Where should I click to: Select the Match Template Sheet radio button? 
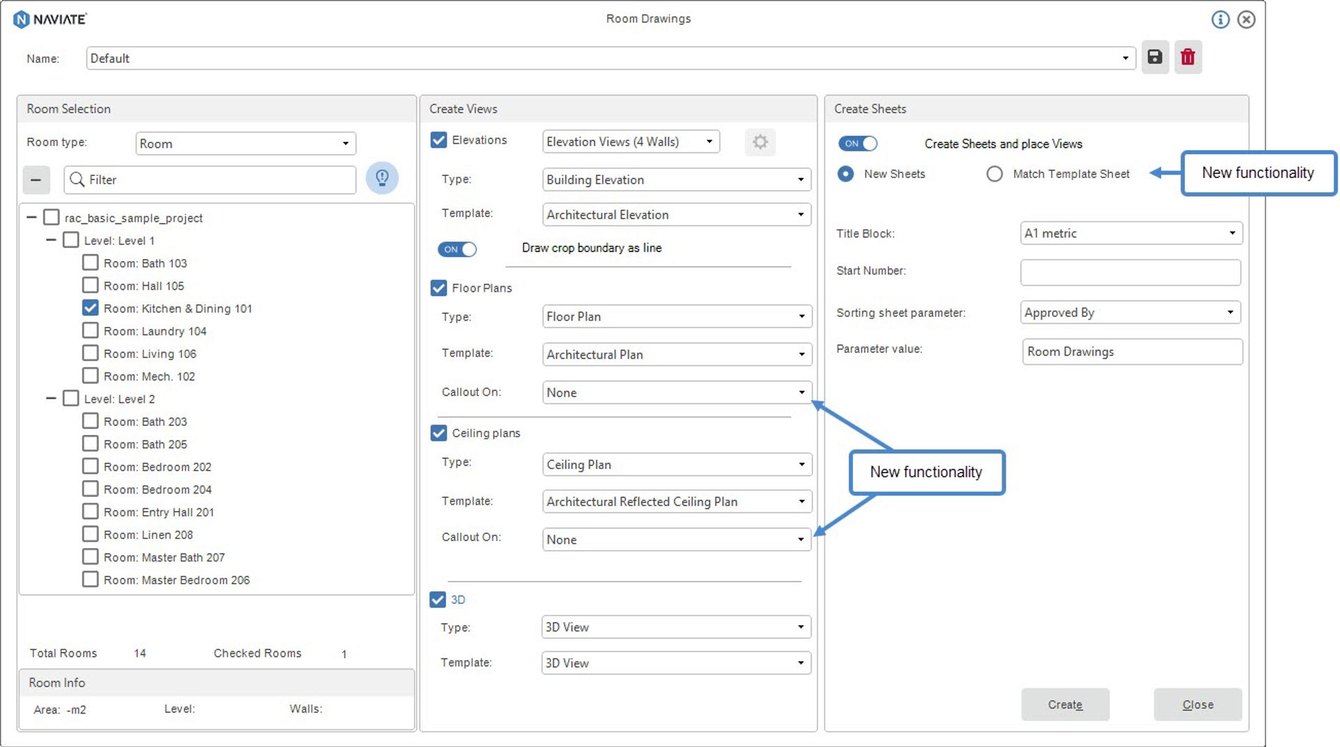[995, 174]
